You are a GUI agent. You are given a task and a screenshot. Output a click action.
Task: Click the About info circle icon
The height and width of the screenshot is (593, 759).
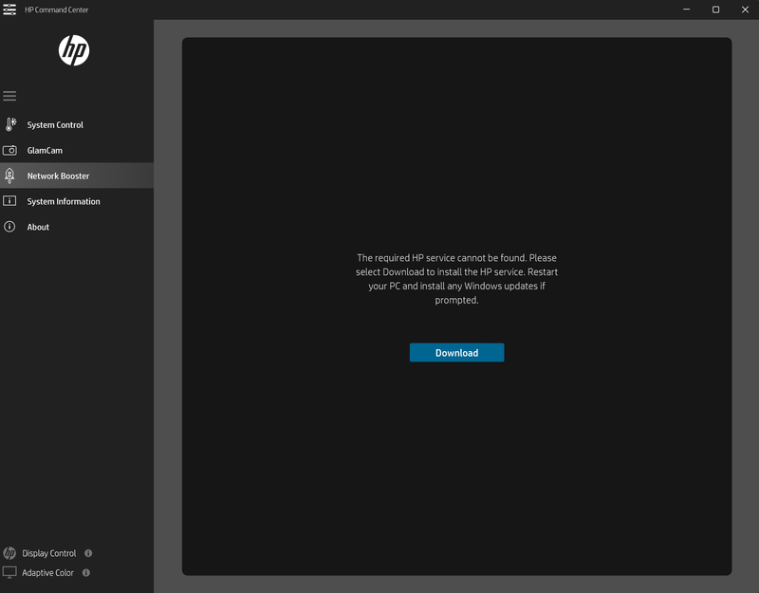(x=9, y=227)
